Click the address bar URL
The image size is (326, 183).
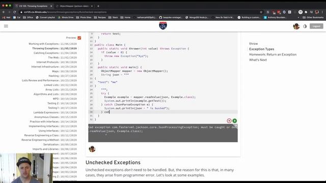65,12
